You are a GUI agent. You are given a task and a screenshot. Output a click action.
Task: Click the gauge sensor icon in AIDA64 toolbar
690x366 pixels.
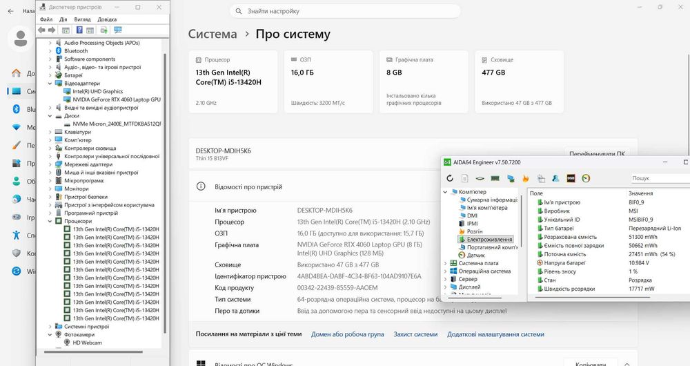[x=586, y=178]
